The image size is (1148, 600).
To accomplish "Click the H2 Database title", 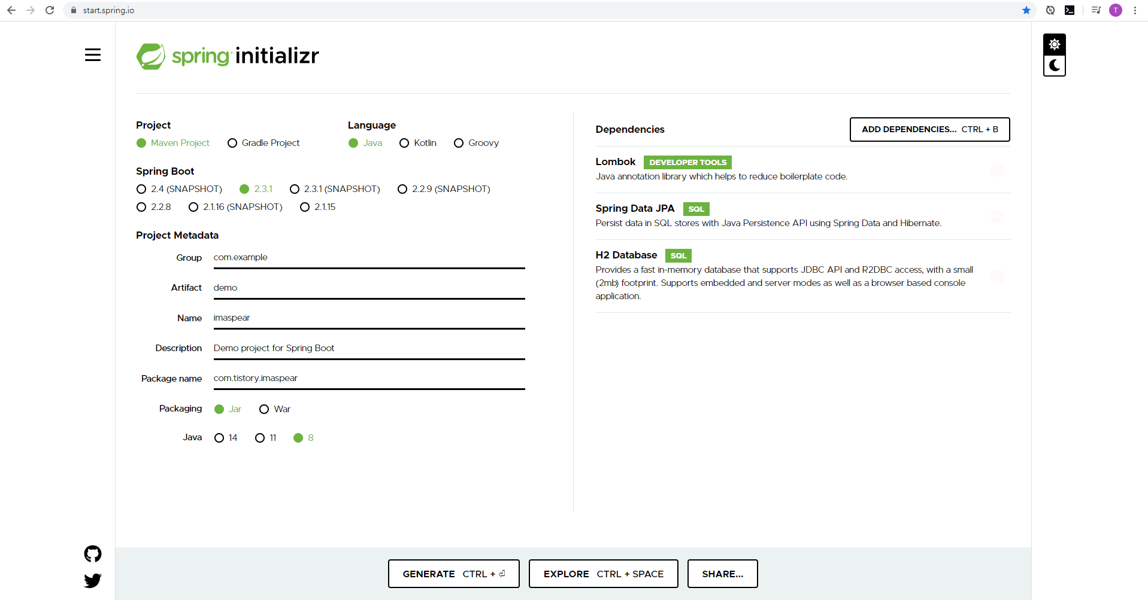I will coord(626,255).
